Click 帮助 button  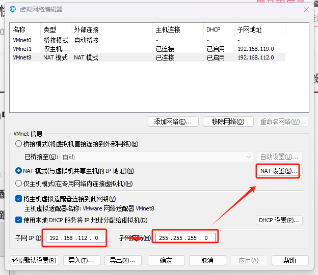tap(290, 260)
